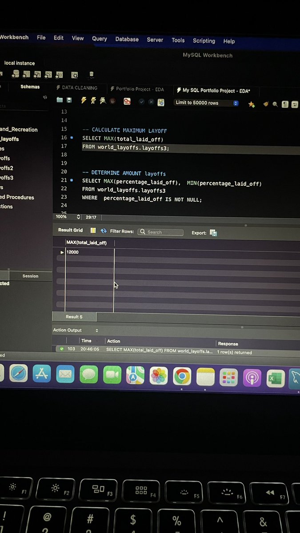Roll back the transaction with the X icon
The width and height of the screenshot is (300, 533).
pos(151,102)
